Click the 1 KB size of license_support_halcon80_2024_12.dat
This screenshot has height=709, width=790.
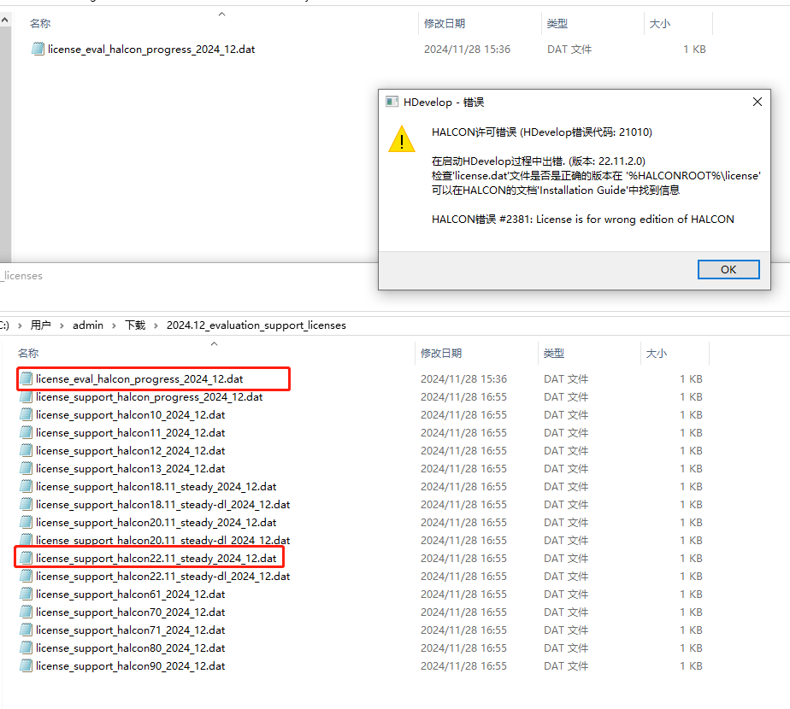coord(691,648)
